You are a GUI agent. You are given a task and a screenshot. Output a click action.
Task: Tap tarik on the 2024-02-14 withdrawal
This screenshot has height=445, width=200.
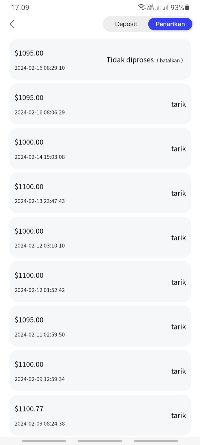point(178,149)
